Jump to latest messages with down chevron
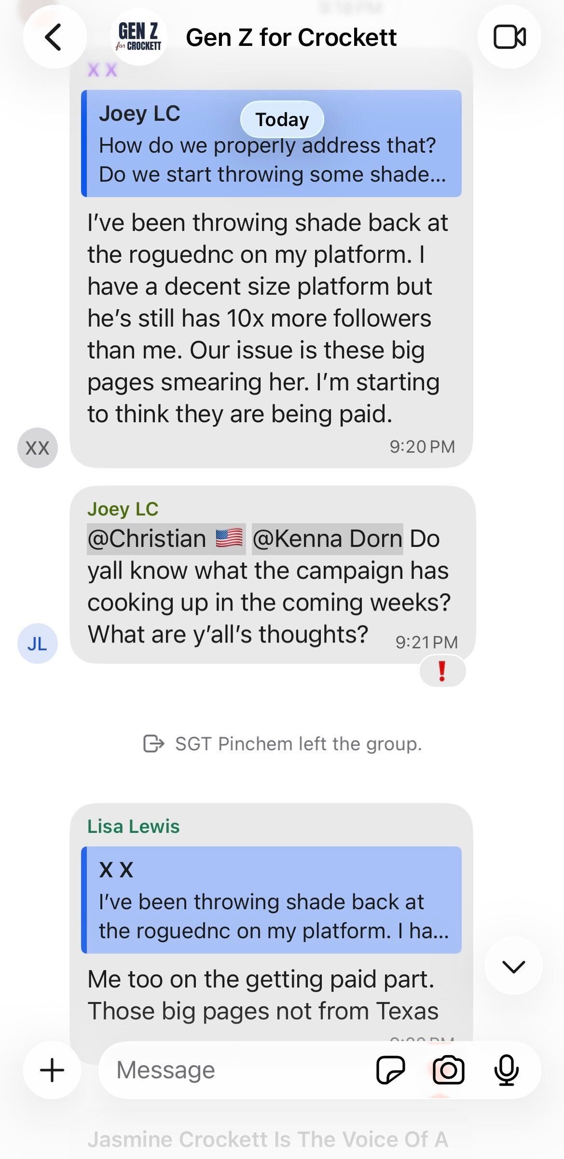This screenshot has height=1159, width=564. click(513, 967)
